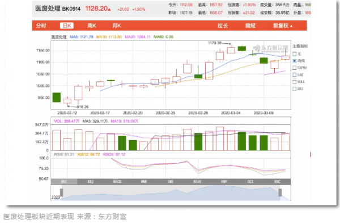The image size is (340, 223).
Task: Enable the SAR indicator checkbox
Action: click(295, 75)
